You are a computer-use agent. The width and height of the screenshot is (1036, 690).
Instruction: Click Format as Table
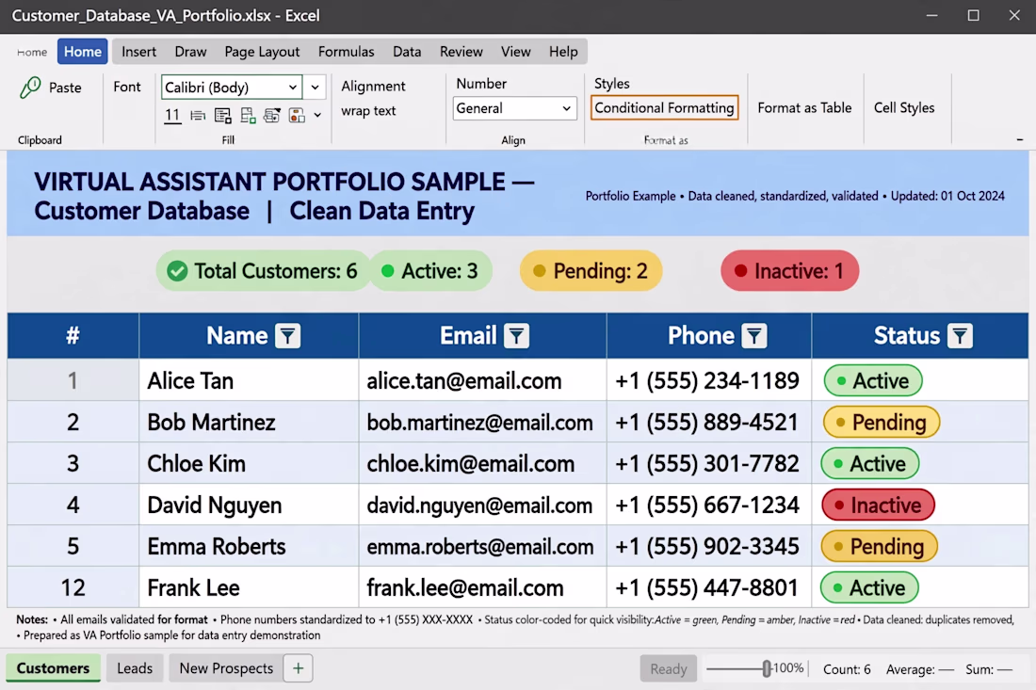[x=804, y=107]
